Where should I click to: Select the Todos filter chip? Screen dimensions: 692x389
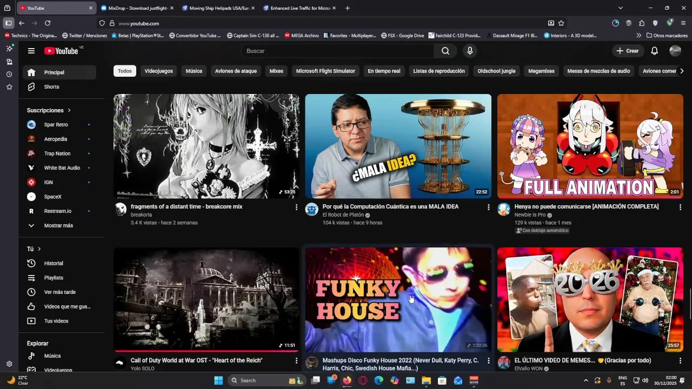(x=125, y=71)
